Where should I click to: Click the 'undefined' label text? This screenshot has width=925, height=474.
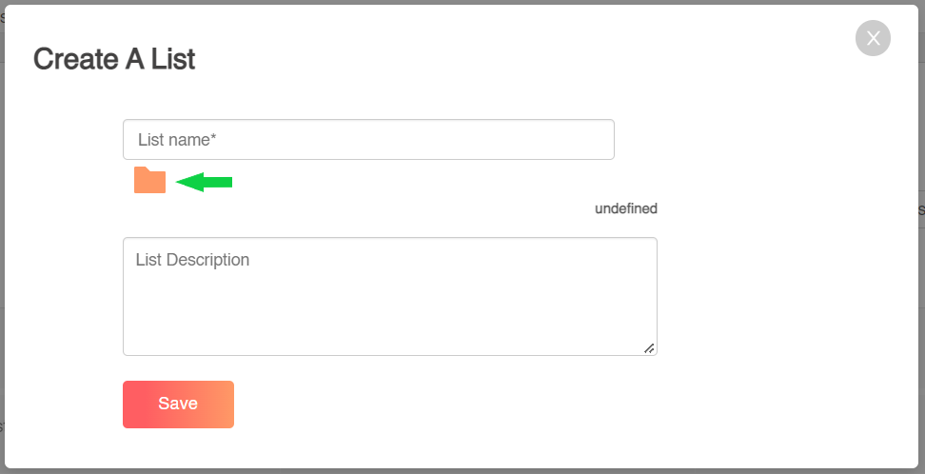coord(626,208)
